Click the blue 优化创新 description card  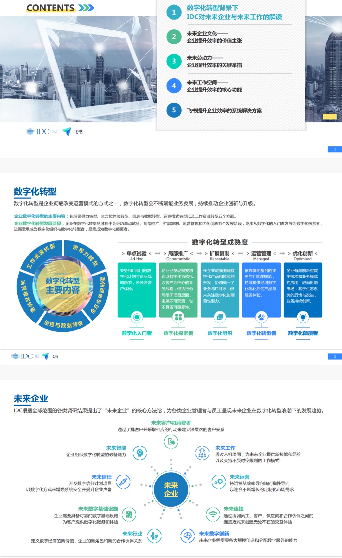tap(303, 290)
